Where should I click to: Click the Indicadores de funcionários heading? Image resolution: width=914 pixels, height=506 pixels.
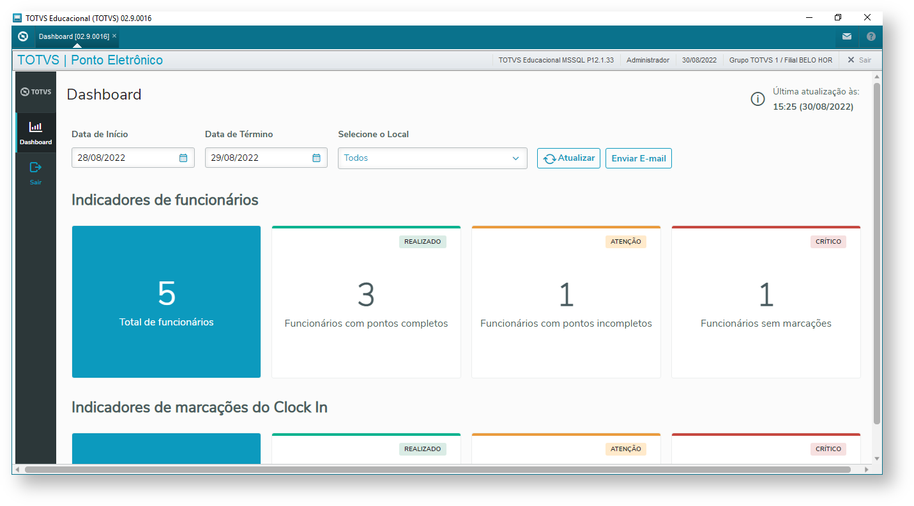coord(165,200)
